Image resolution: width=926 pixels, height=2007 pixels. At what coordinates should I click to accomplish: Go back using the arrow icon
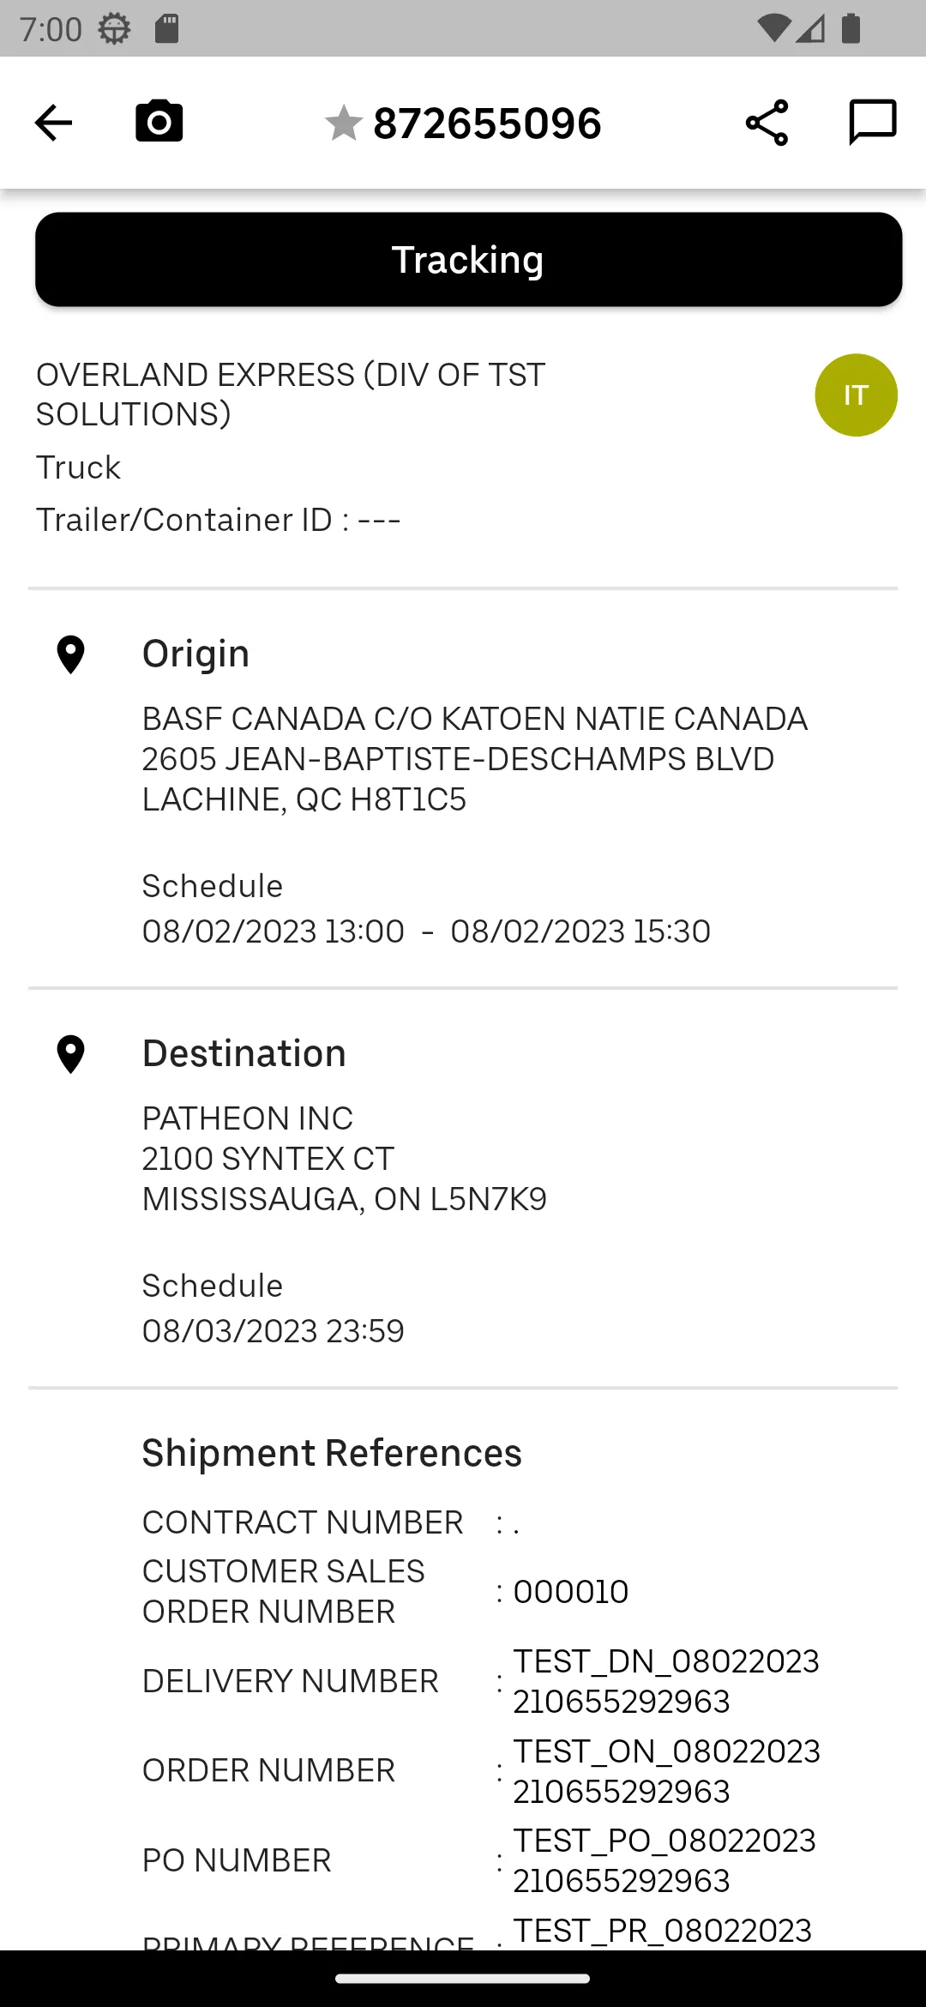point(53,123)
